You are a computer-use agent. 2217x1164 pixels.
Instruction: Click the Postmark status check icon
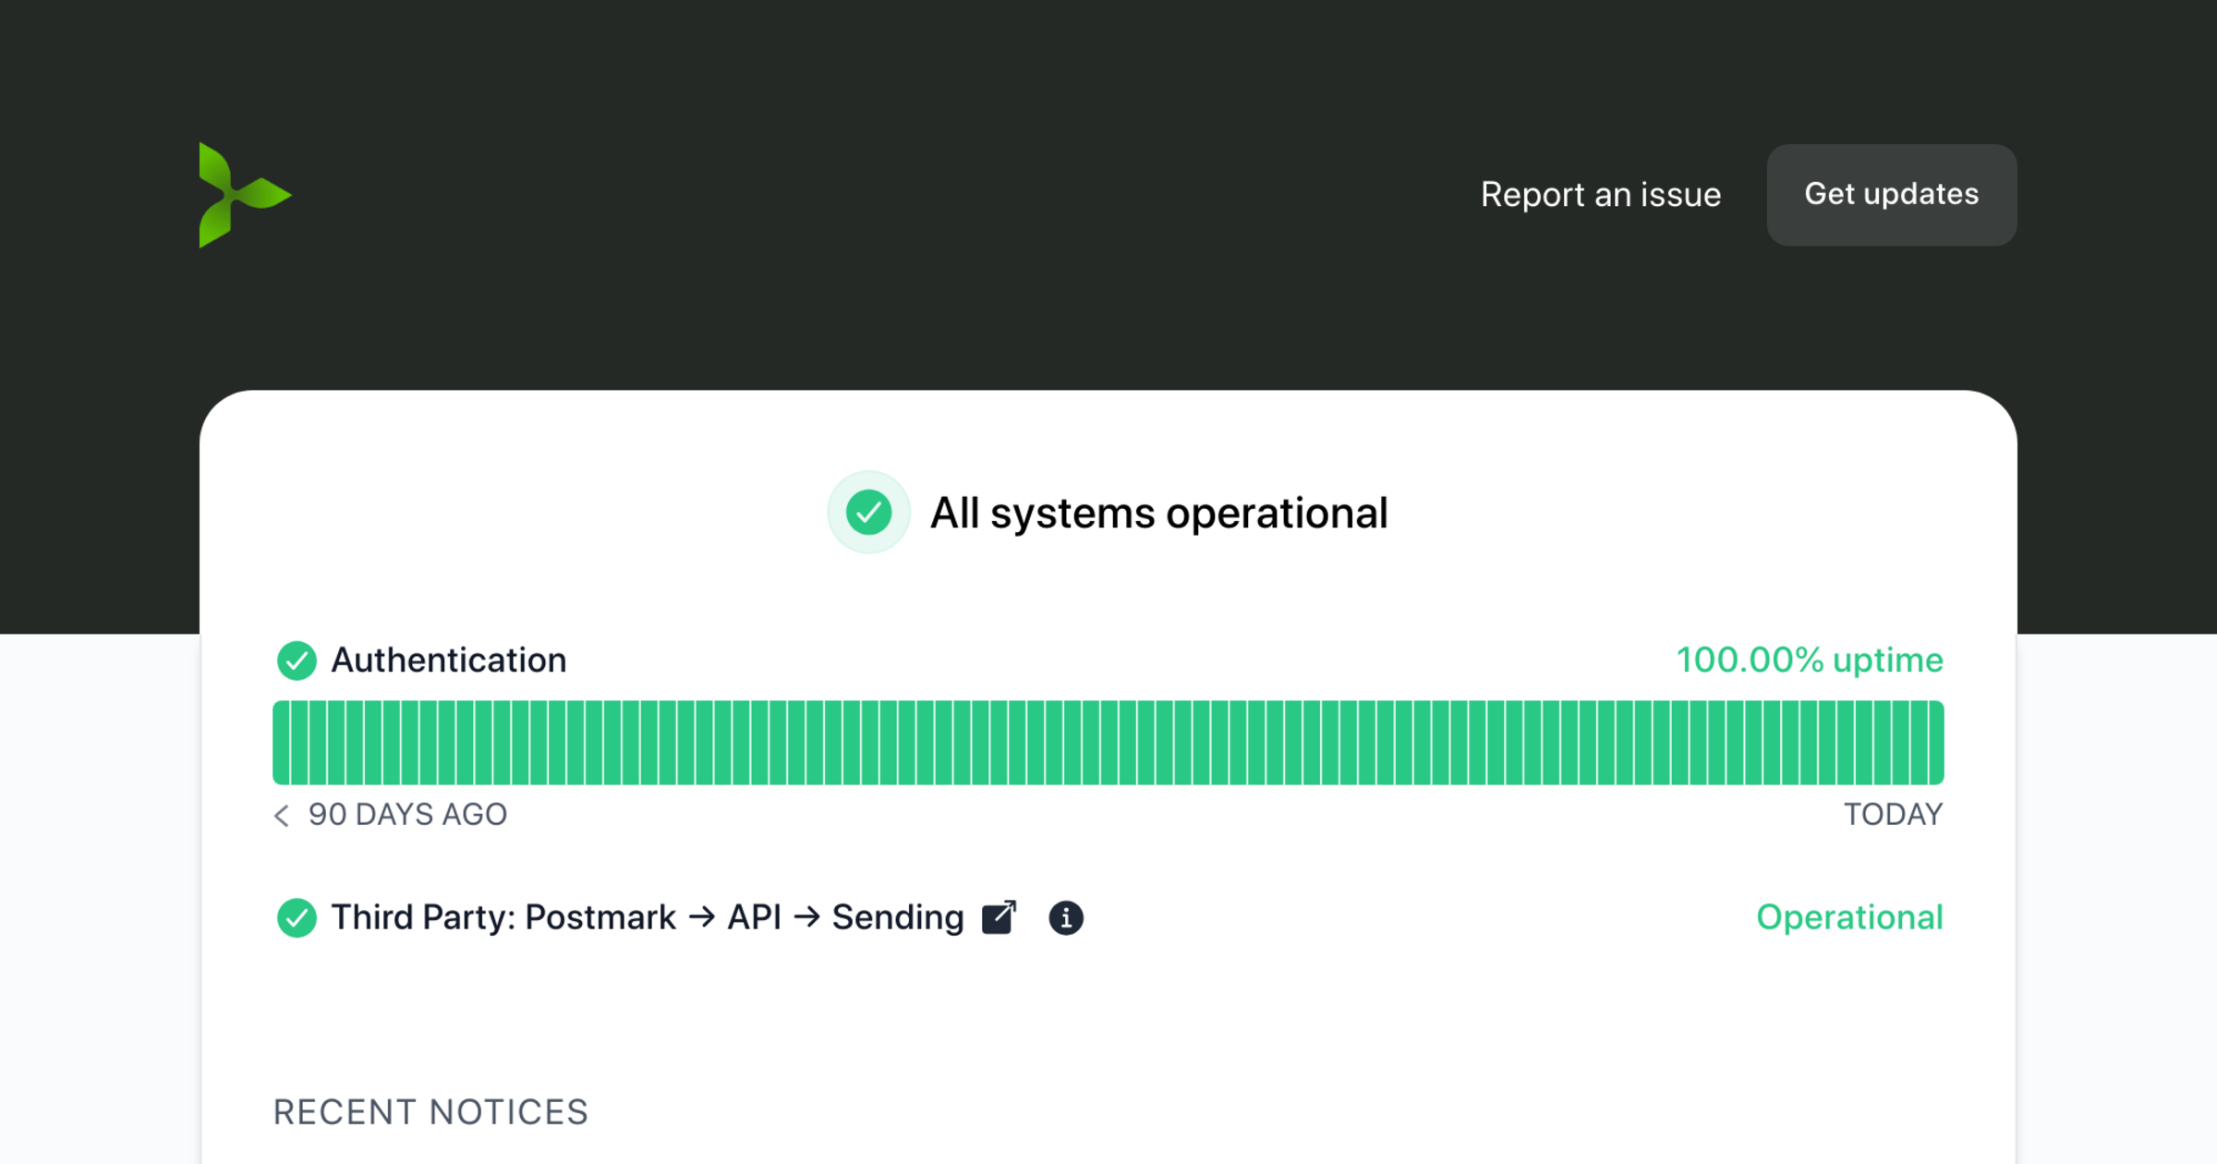click(297, 918)
